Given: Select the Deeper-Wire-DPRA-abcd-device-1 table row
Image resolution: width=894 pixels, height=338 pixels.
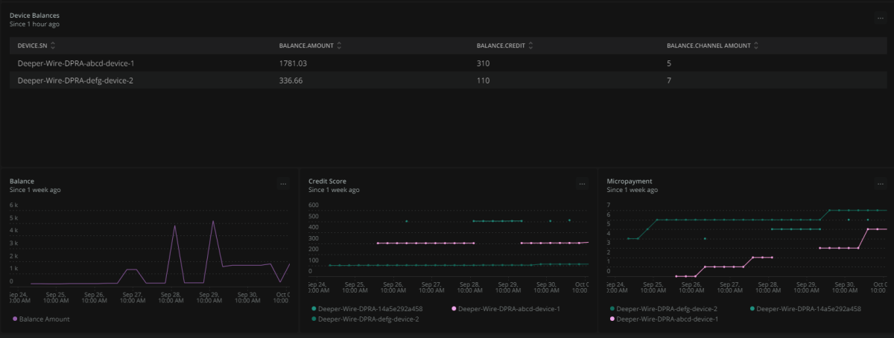Looking at the screenshot, I should tap(75, 63).
